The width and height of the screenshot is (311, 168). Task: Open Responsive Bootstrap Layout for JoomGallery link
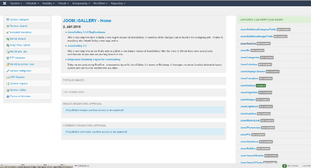(94, 59)
